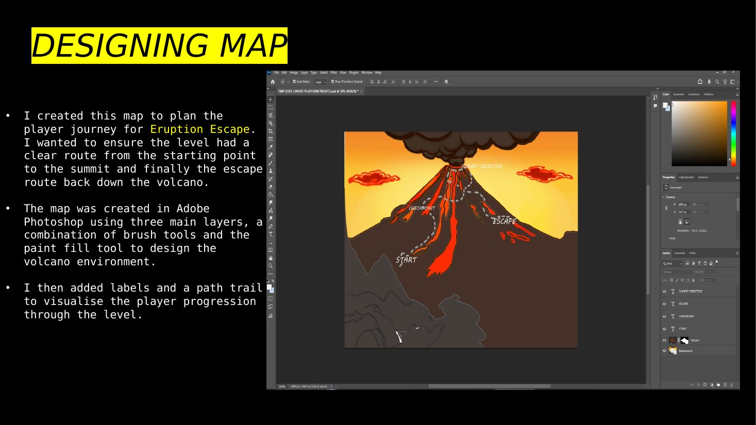Hide the ESCAPE text layer
The image size is (756, 425).
[x=664, y=303]
